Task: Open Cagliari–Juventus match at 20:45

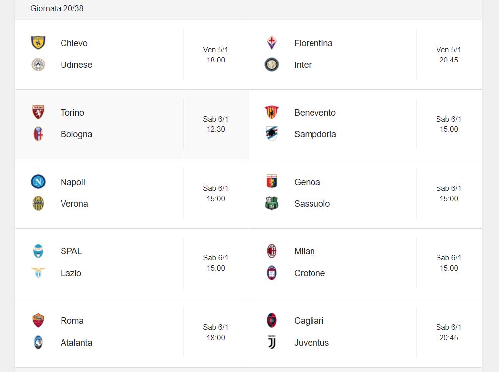Action: tap(449, 332)
